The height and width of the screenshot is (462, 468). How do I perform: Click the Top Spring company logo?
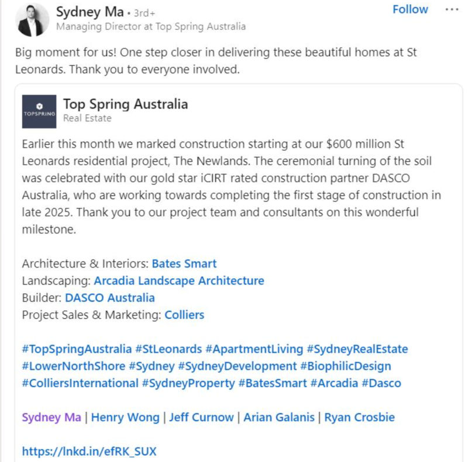[x=39, y=112]
